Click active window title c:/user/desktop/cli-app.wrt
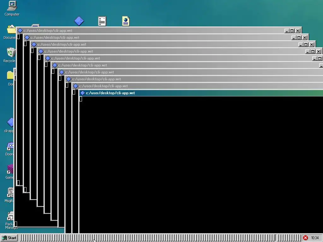Viewport: 323px width, 242px height. [110, 93]
